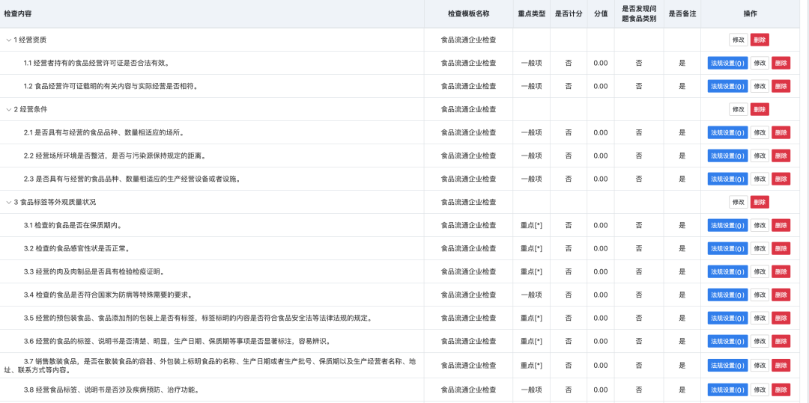Open 法规设置 for row 1.2

(x=727, y=86)
